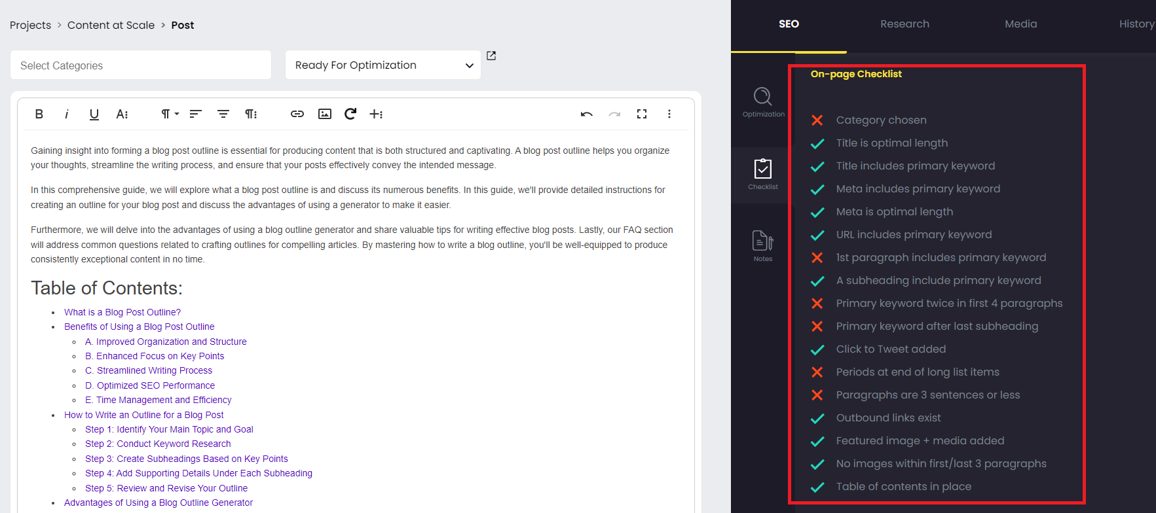This screenshot has width=1156, height=513.
Task: Click the underline formatting icon
Action: click(94, 114)
